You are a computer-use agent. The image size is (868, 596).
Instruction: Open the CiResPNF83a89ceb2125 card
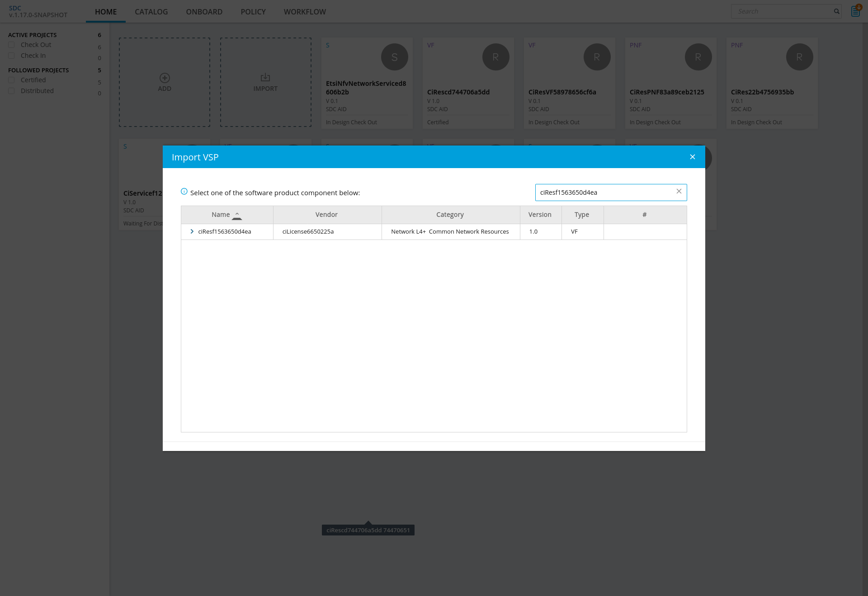[671, 83]
